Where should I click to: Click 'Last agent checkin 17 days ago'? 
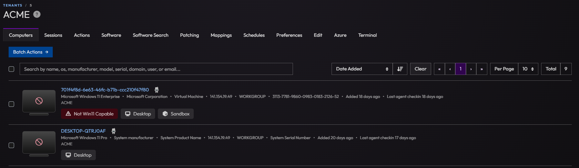[x=388, y=138]
